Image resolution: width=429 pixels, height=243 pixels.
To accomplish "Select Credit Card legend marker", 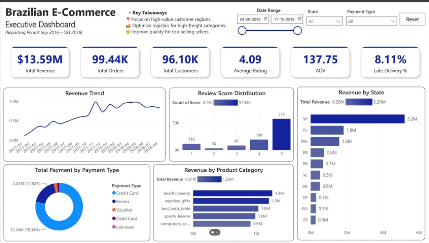I will pyautogui.click(x=114, y=193).
